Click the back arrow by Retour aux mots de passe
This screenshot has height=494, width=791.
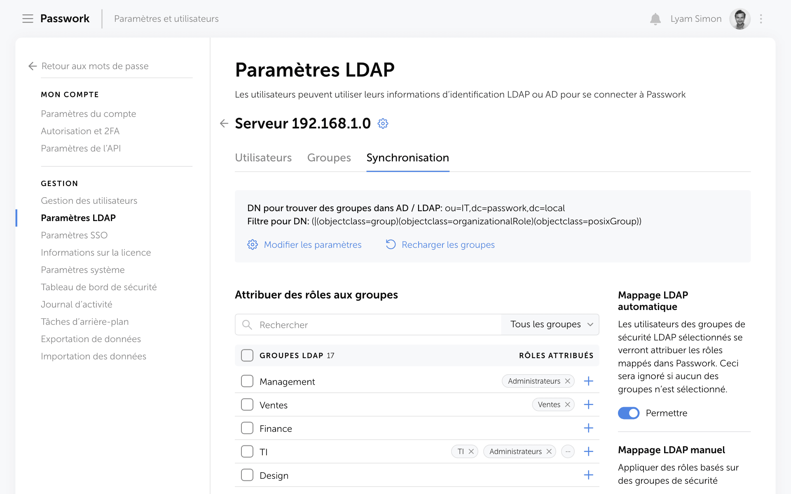(x=33, y=66)
